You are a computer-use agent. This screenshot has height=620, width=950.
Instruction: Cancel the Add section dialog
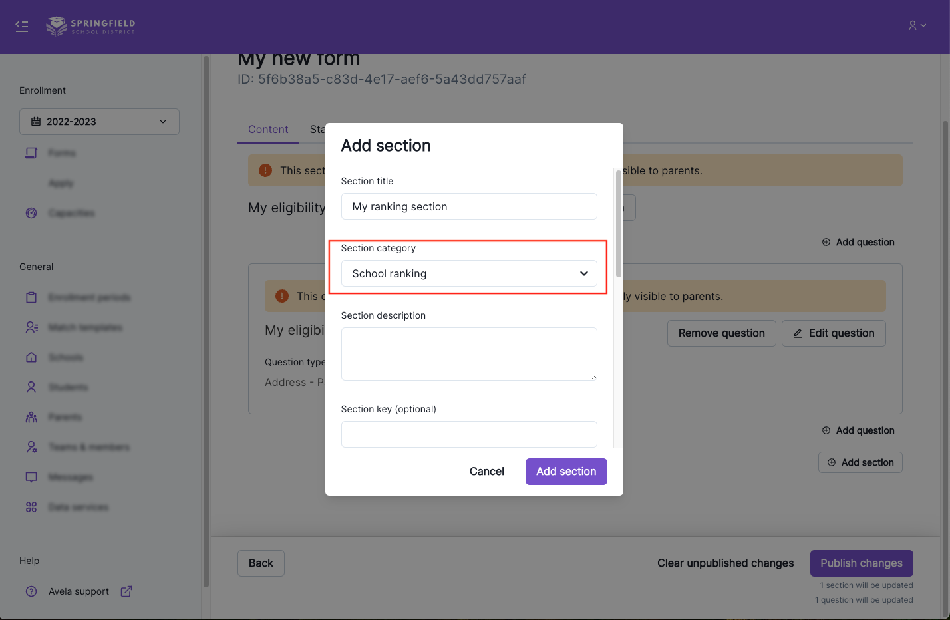pyautogui.click(x=486, y=472)
